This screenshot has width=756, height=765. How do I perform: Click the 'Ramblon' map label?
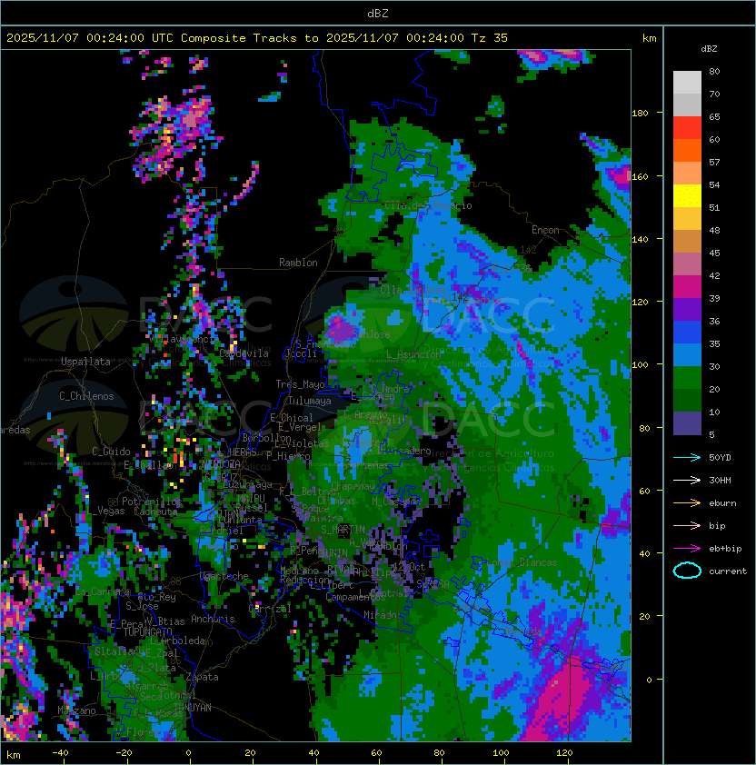(298, 263)
